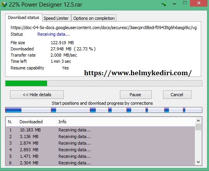Click the title text 22% Power Designer 12.5.rar
The image size is (209, 171).
pyautogui.click(x=46, y=5)
